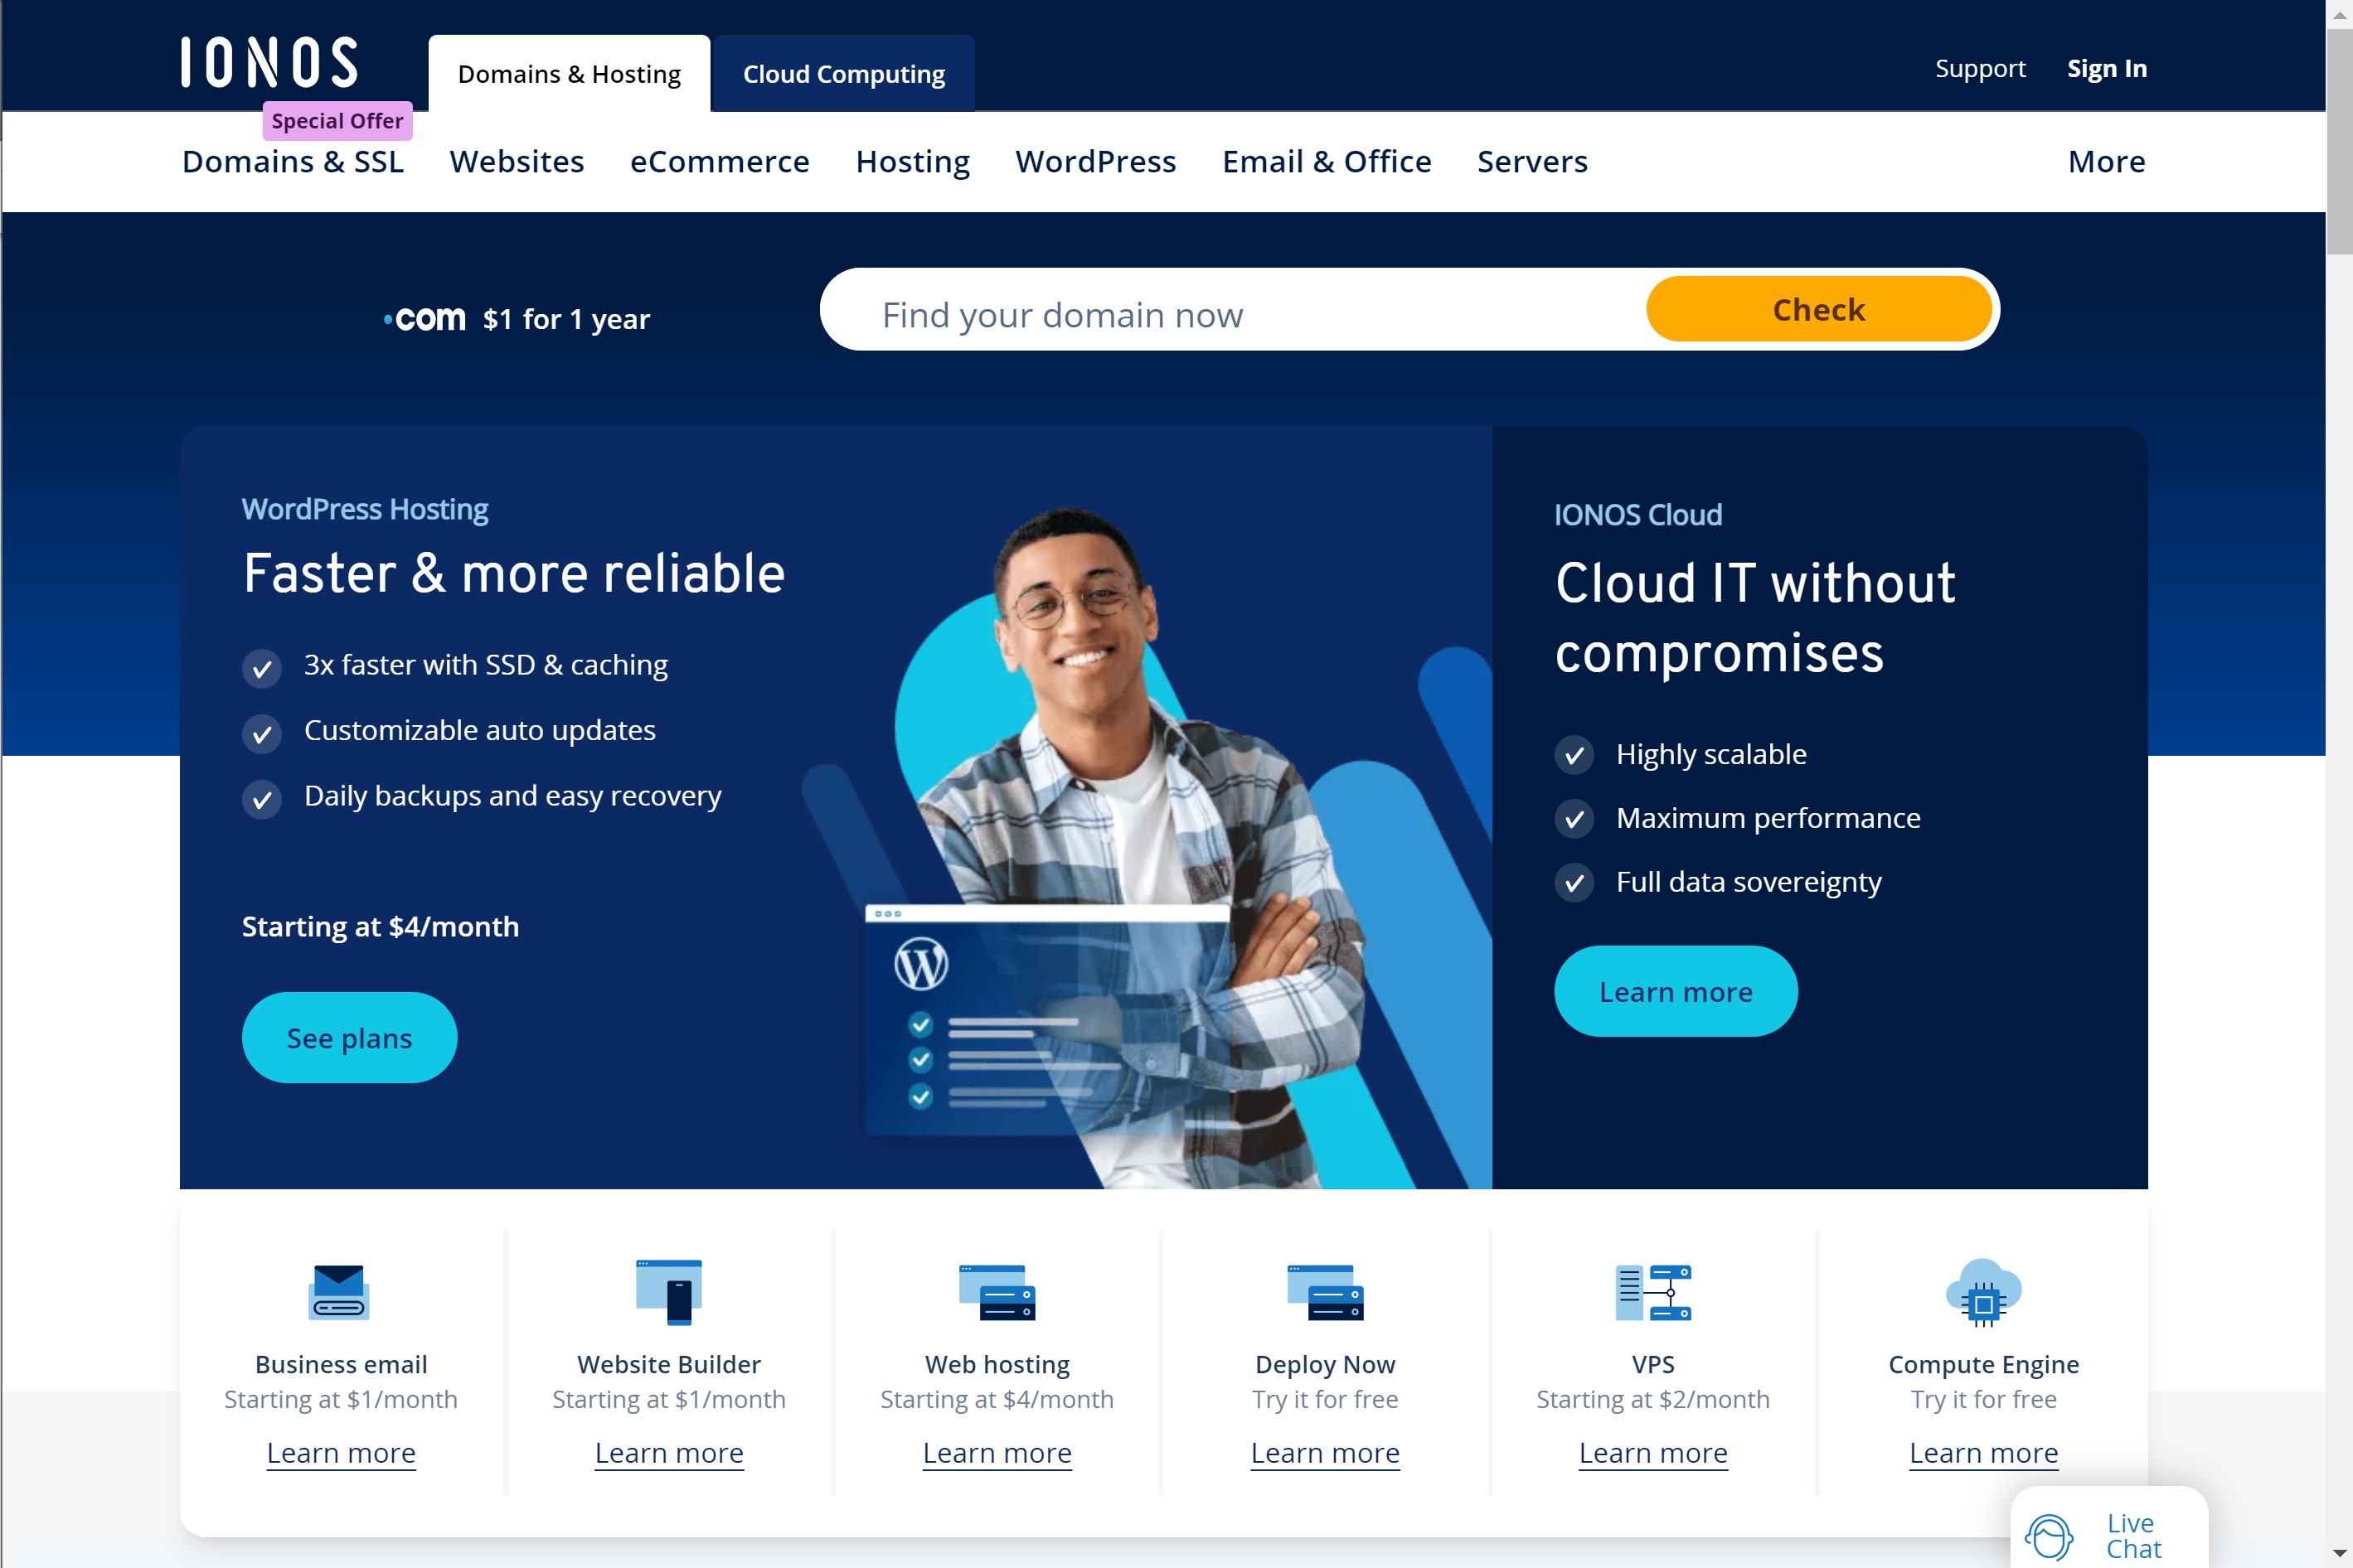Image resolution: width=2353 pixels, height=1568 pixels.
Task: Open the Domains & SSL menu
Action: (x=294, y=161)
